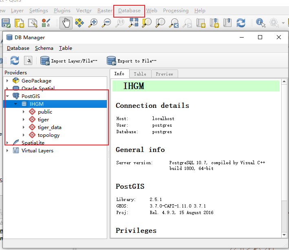Screen dimensions: 289x250
Task: Click Zoom to Layer icon
Action: coord(160,23)
